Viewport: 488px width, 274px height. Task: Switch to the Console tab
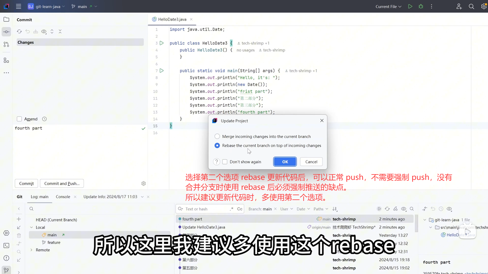pyautogui.click(x=63, y=197)
